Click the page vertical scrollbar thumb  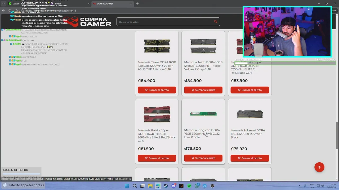point(337,135)
